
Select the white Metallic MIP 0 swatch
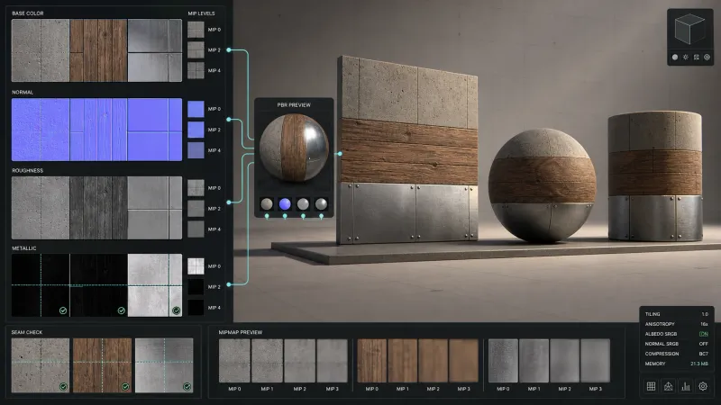pos(196,265)
